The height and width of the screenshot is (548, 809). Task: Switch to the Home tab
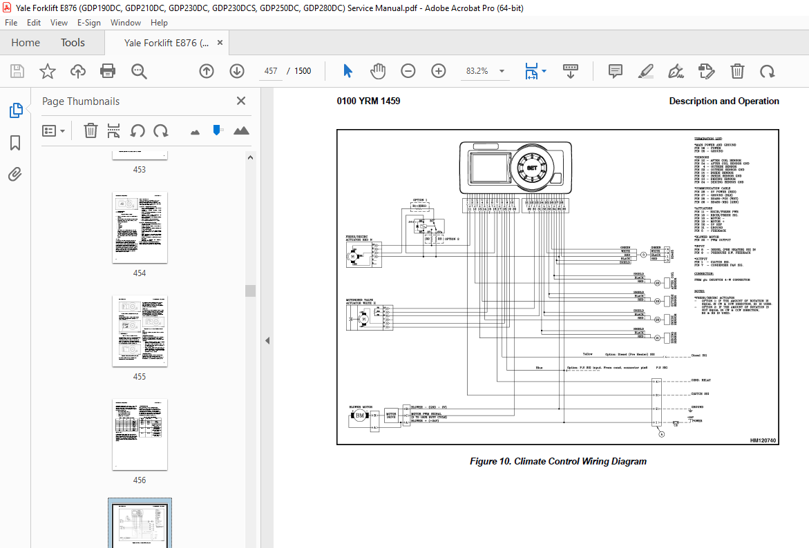click(26, 43)
